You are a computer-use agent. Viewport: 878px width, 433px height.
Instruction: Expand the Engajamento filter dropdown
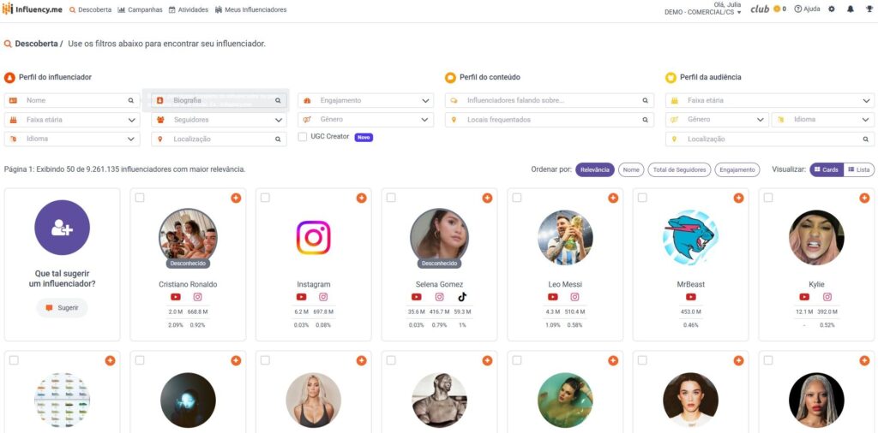pyautogui.click(x=365, y=101)
